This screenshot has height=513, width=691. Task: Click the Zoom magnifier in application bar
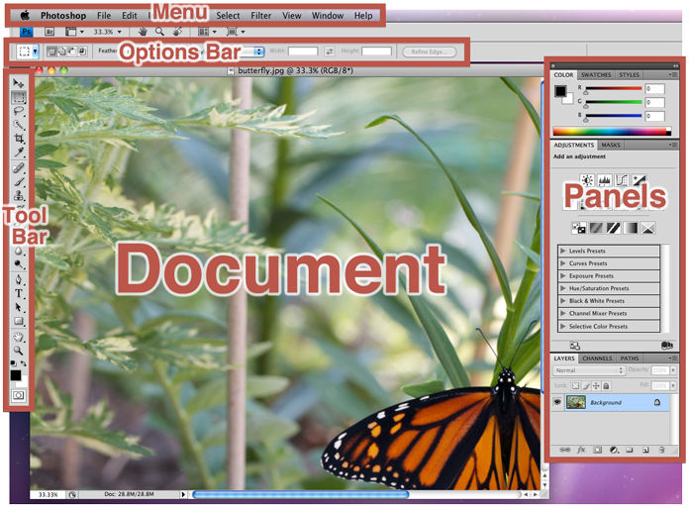point(159,32)
